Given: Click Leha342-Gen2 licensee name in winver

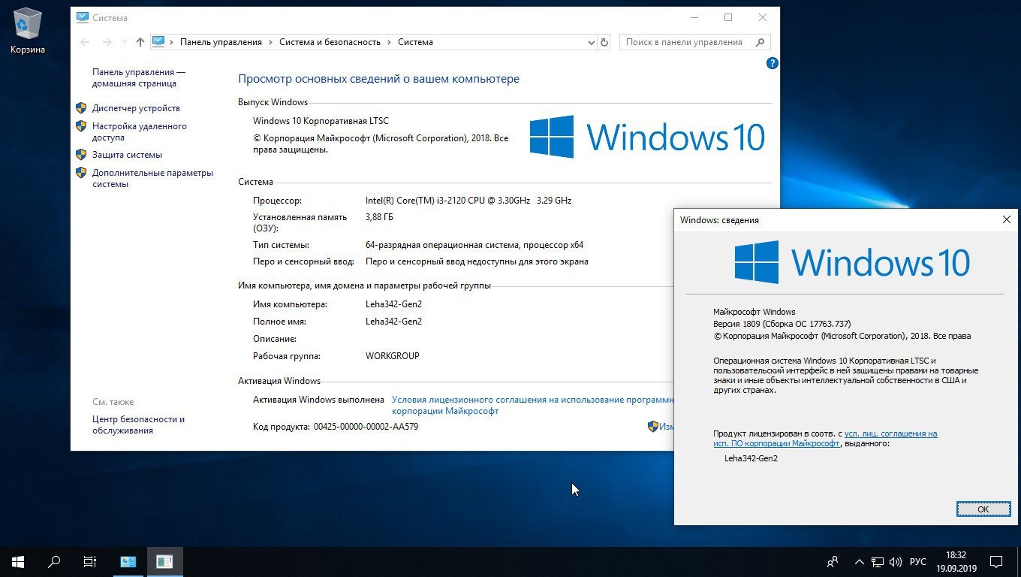Looking at the screenshot, I should pos(751,458).
